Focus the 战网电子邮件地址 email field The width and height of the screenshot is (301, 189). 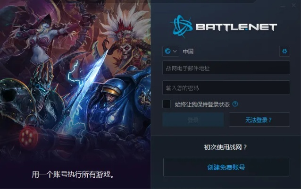coord(226,68)
